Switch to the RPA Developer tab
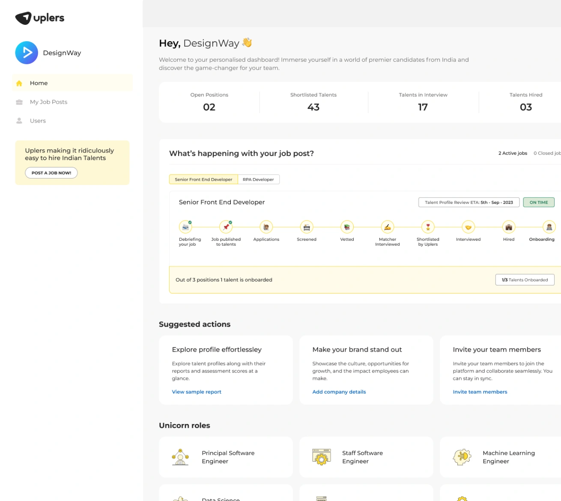Screen dimensions: 561x501 pos(259,179)
